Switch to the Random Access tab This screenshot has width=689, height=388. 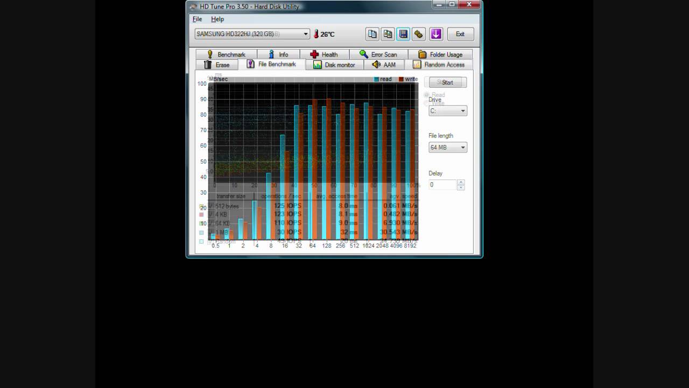(439, 65)
